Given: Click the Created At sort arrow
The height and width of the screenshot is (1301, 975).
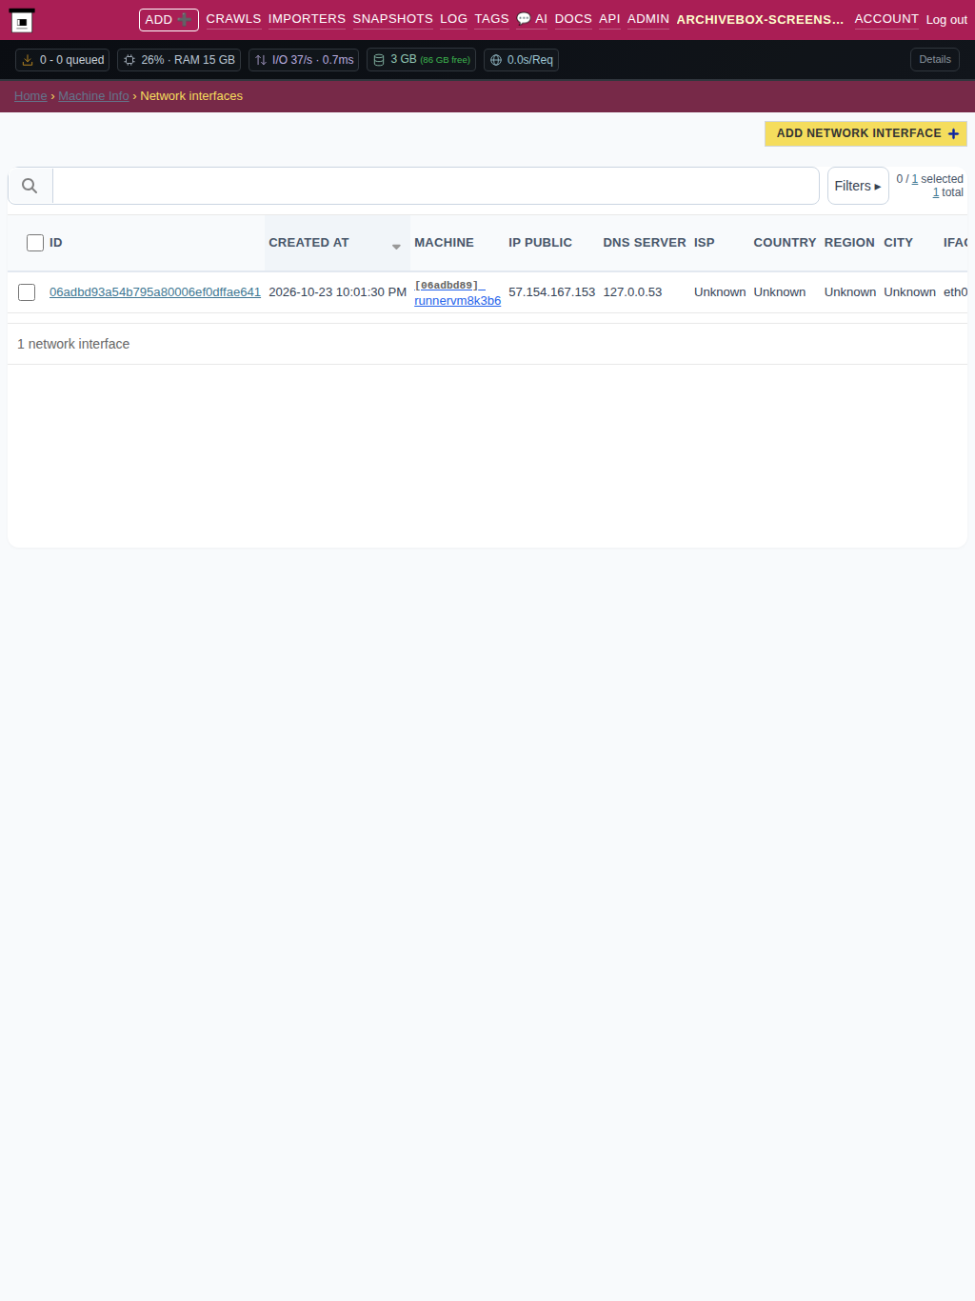Looking at the screenshot, I should click(396, 247).
